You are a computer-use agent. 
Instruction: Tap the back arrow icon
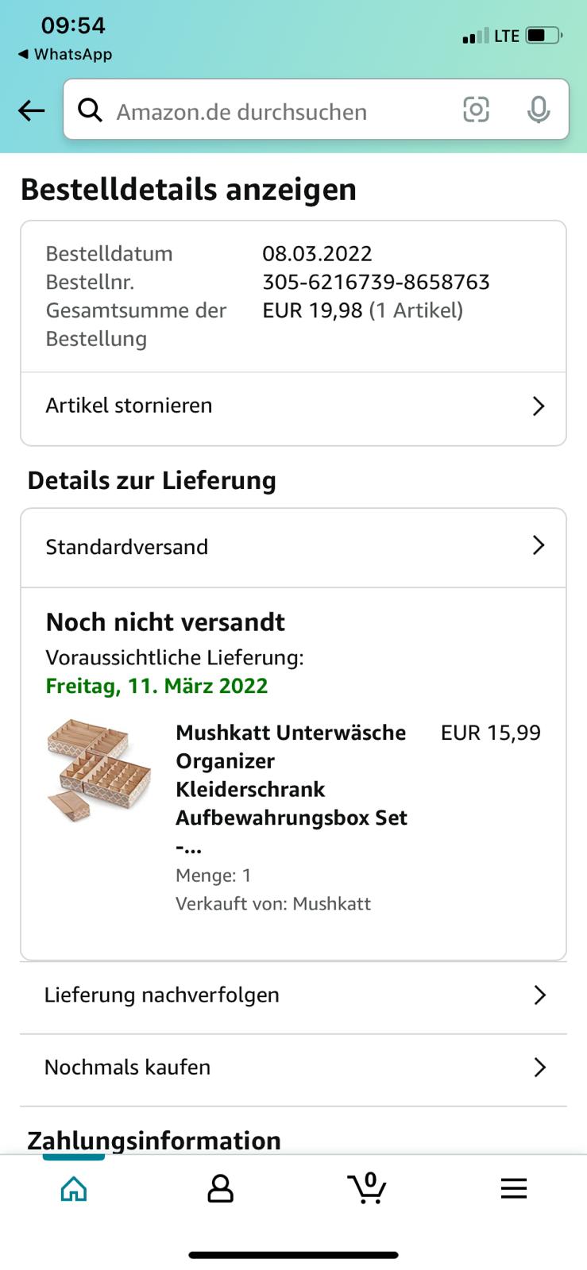point(32,110)
